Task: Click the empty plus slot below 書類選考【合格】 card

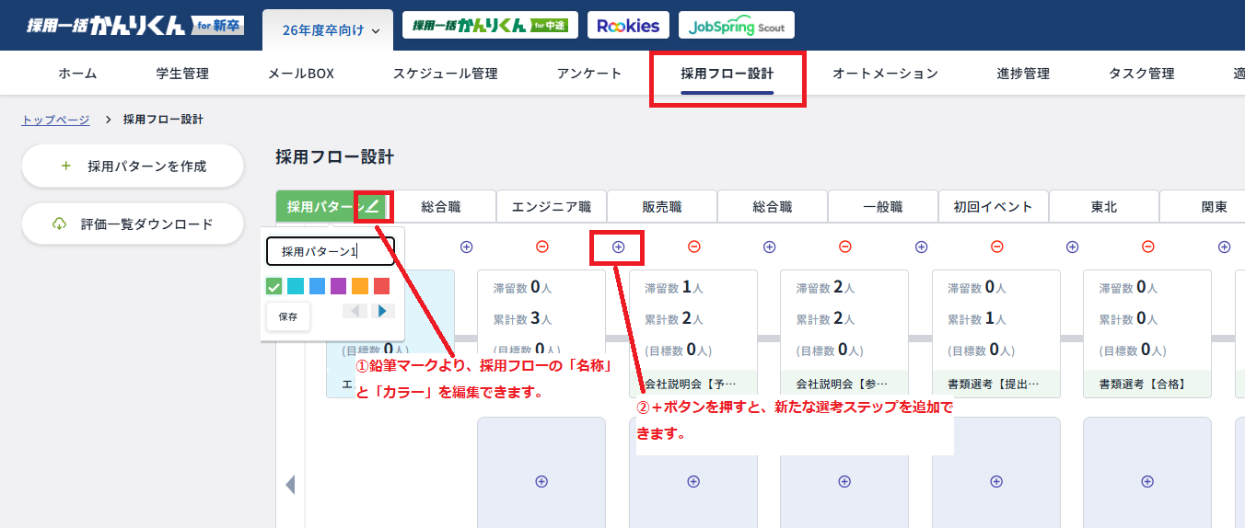Action: click(1147, 481)
